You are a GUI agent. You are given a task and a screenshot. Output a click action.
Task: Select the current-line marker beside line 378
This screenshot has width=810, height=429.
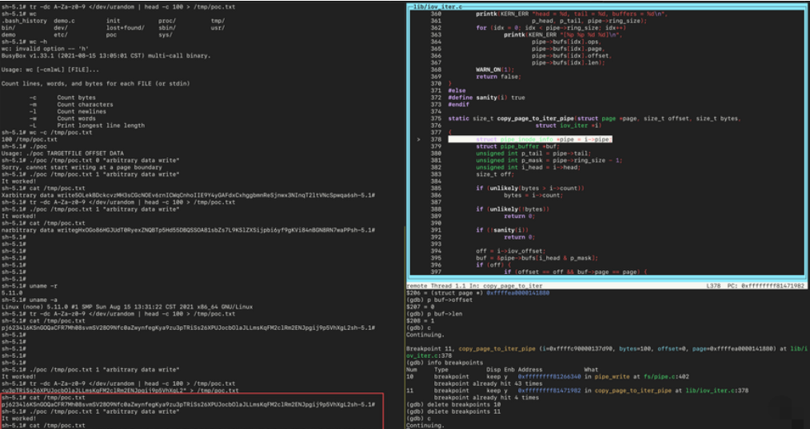tap(418, 139)
